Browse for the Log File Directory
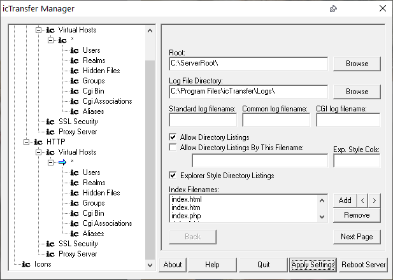Screen dimensions: 393x280 pos(357,92)
